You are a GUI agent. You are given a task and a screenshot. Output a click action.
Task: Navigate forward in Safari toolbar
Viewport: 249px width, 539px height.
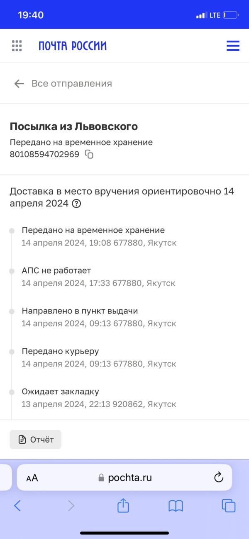(x=71, y=505)
